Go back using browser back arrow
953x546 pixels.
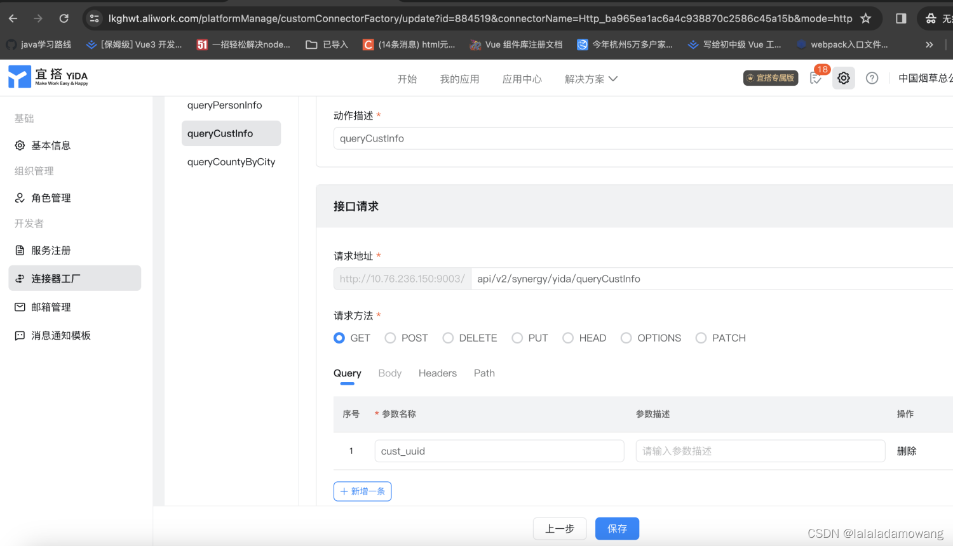point(13,18)
